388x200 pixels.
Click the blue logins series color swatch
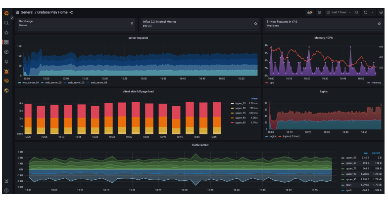(x=266, y=136)
